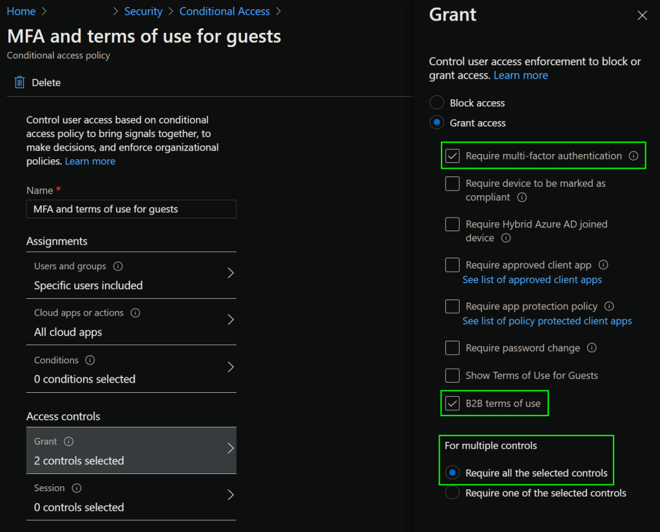Uncheck the B2B terms of use checkbox
Viewport: 660px width, 532px height.
[x=452, y=403]
